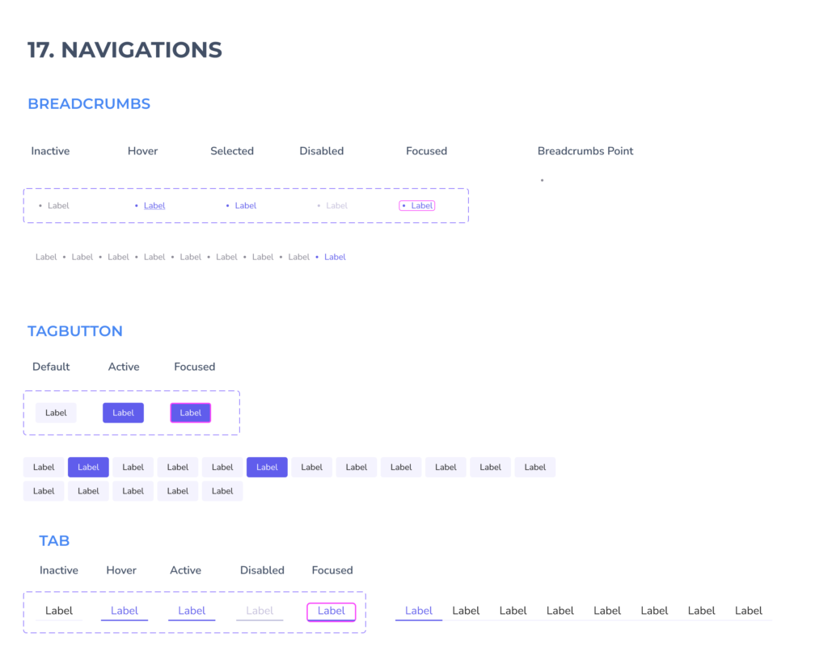Image resolution: width=828 pixels, height=668 pixels.
Task: Select the last tab in the tab bar
Action: click(749, 611)
